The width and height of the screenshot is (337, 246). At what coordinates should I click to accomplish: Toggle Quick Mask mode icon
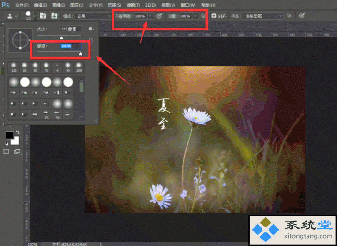(x=6, y=152)
